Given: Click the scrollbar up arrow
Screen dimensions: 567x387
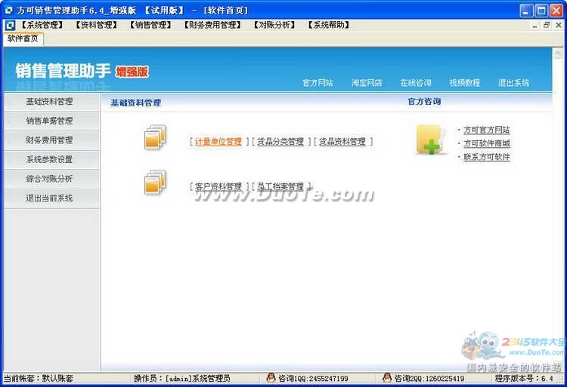Looking at the screenshot, I should (x=558, y=54).
